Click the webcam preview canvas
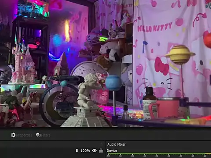 [x=105, y=63]
